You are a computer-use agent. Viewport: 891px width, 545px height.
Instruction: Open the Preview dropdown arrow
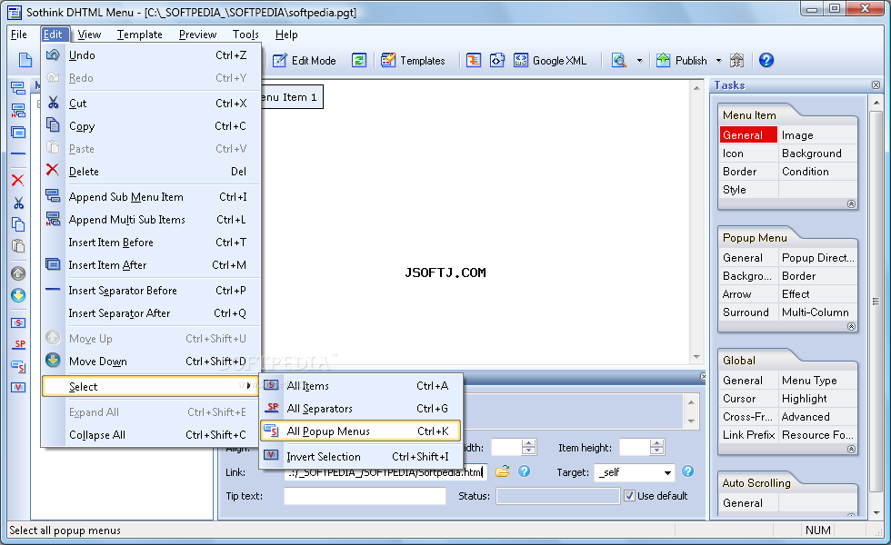[639, 60]
